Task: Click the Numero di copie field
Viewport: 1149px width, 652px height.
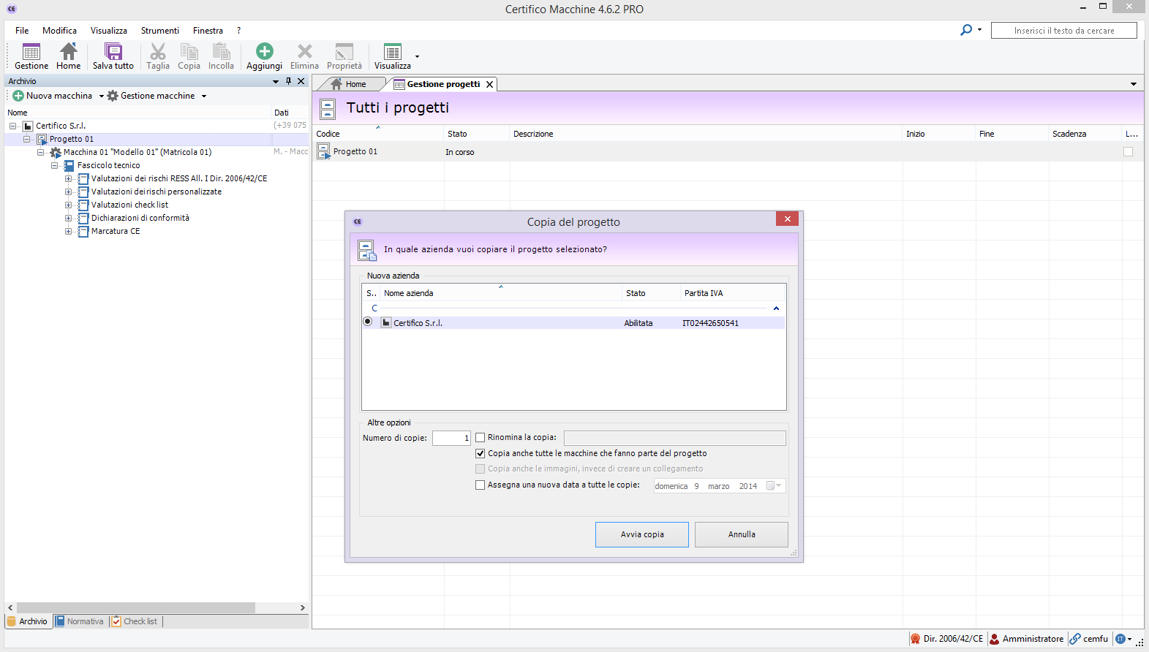Action: 451,438
